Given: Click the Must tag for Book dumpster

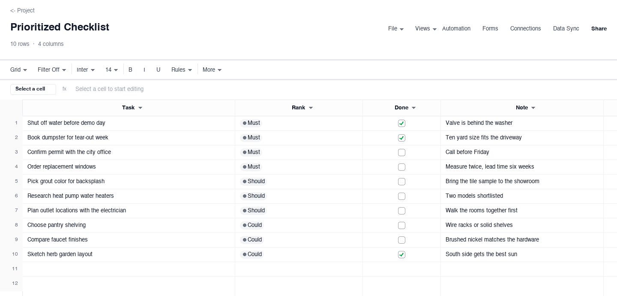Looking at the screenshot, I should (x=251, y=138).
